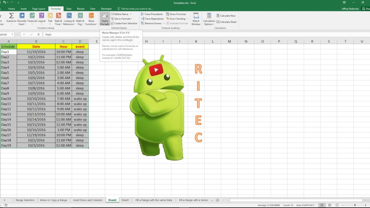Add a new sheet with plus button

pos(218,200)
